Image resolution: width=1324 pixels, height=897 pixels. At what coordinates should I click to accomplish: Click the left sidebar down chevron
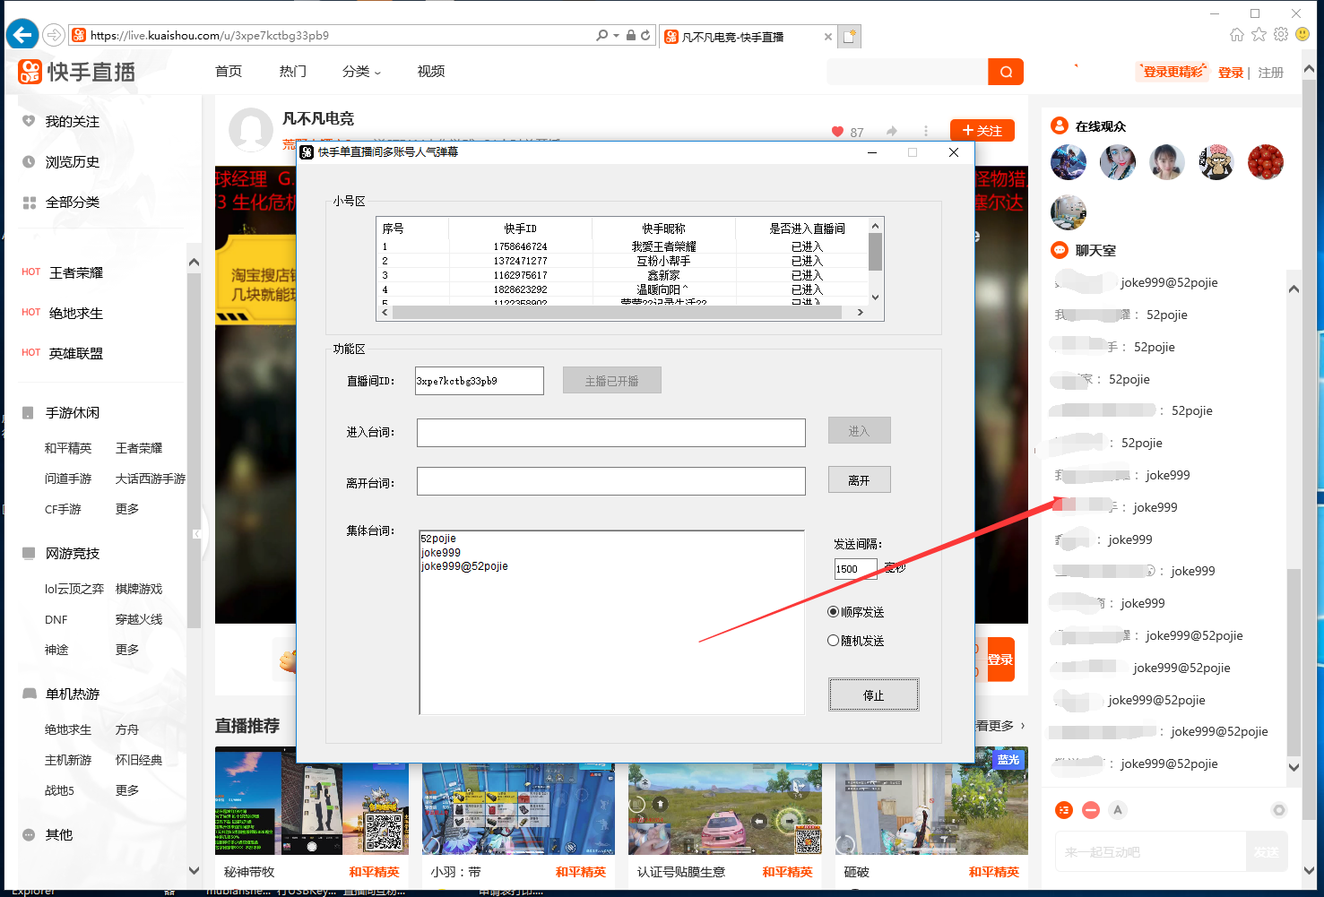point(194,870)
